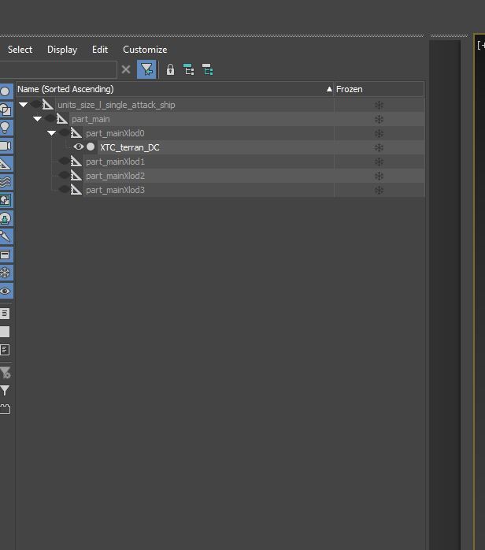Collapse the part_main tree node
485x550 pixels.
coord(37,119)
